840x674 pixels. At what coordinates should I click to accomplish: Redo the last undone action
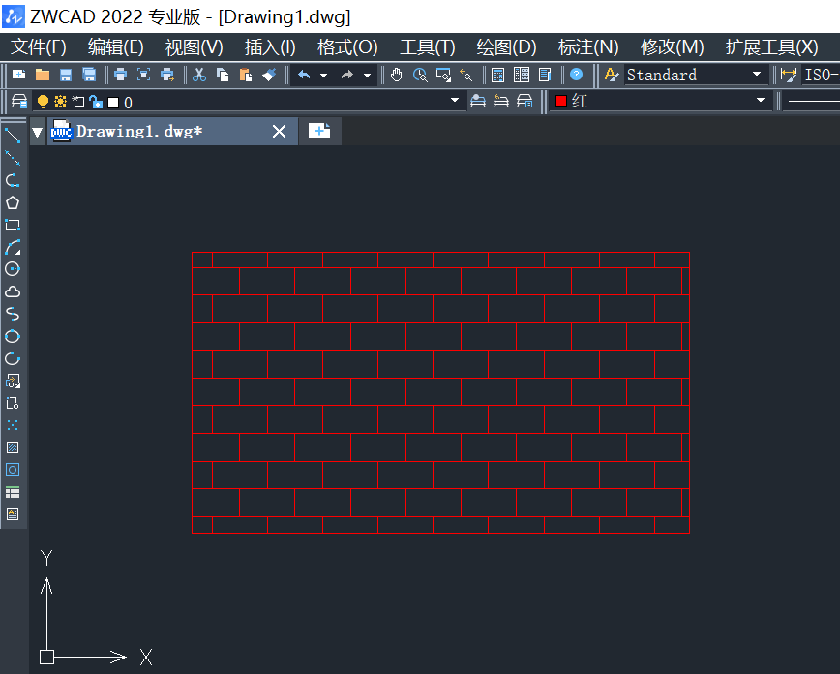click(347, 75)
